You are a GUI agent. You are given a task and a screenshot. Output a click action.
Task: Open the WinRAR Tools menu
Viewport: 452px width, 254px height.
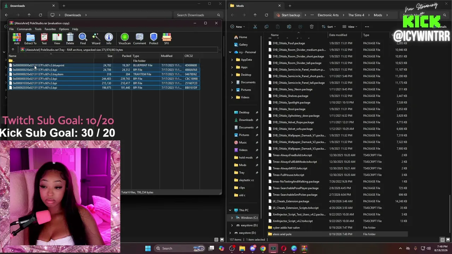click(38, 29)
